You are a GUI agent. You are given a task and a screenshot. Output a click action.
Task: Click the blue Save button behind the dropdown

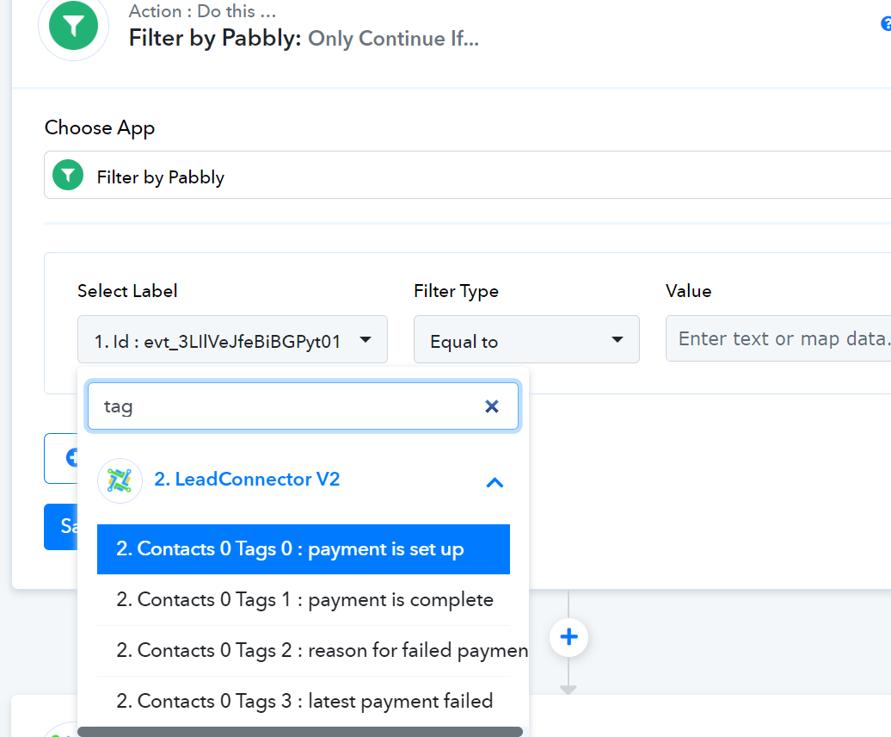[61, 527]
